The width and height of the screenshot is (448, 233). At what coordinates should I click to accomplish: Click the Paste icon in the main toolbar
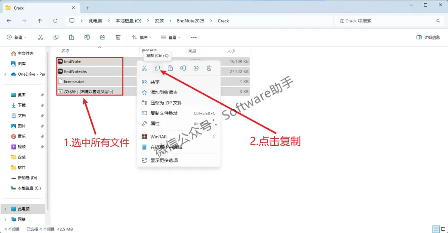(71, 37)
